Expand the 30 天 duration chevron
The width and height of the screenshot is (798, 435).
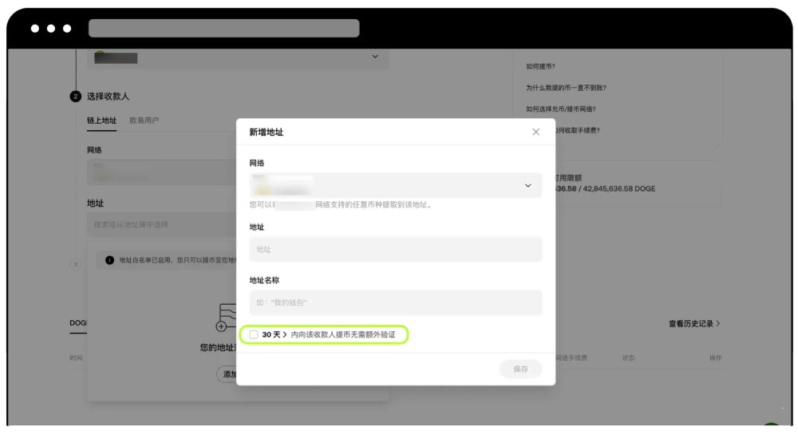[285, 334]
